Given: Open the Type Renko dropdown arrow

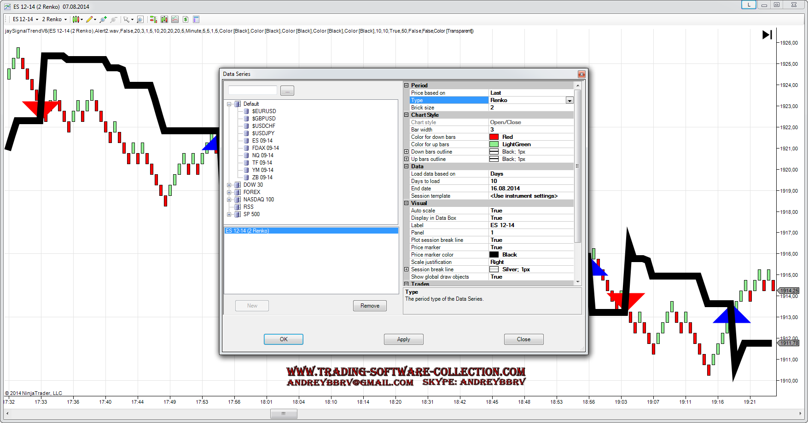Looking at the screenshot, I should pos(570,100).
